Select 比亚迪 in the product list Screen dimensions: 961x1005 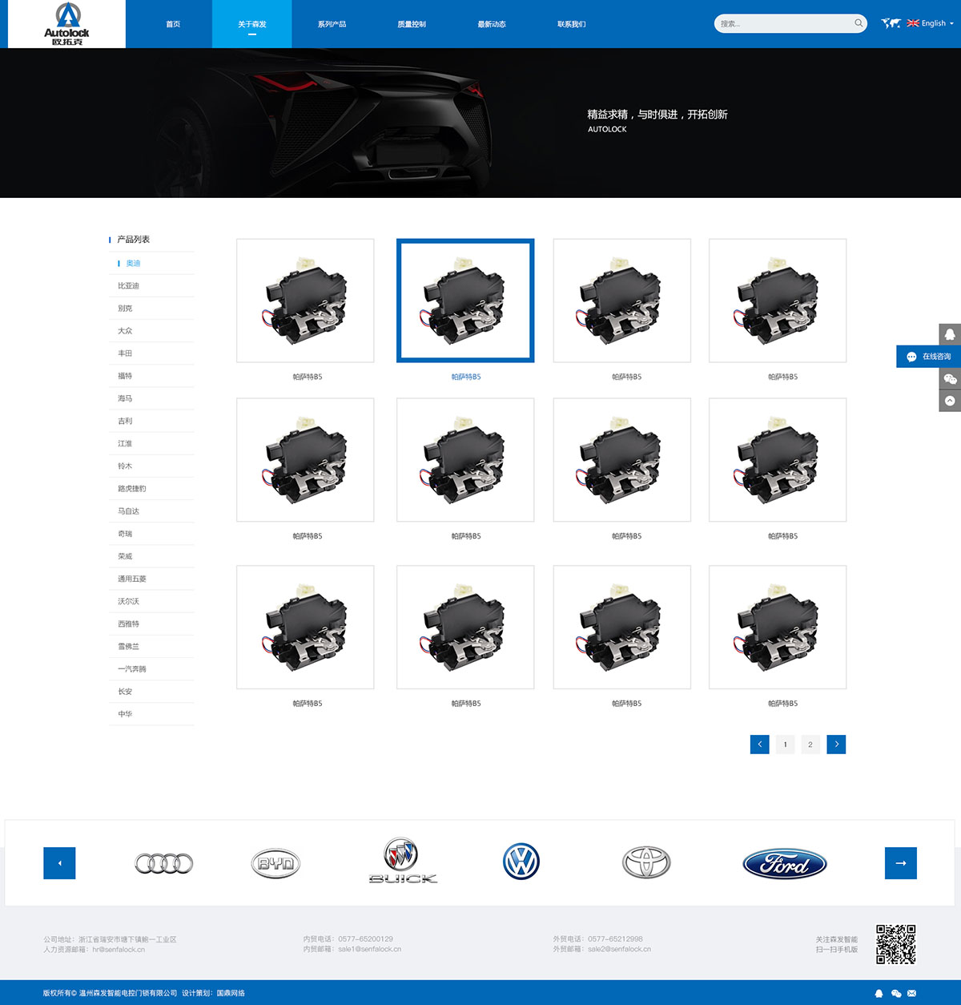[x=128, y=286]
